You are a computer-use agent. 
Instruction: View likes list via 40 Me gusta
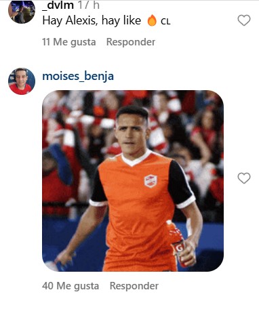[71, 286]
